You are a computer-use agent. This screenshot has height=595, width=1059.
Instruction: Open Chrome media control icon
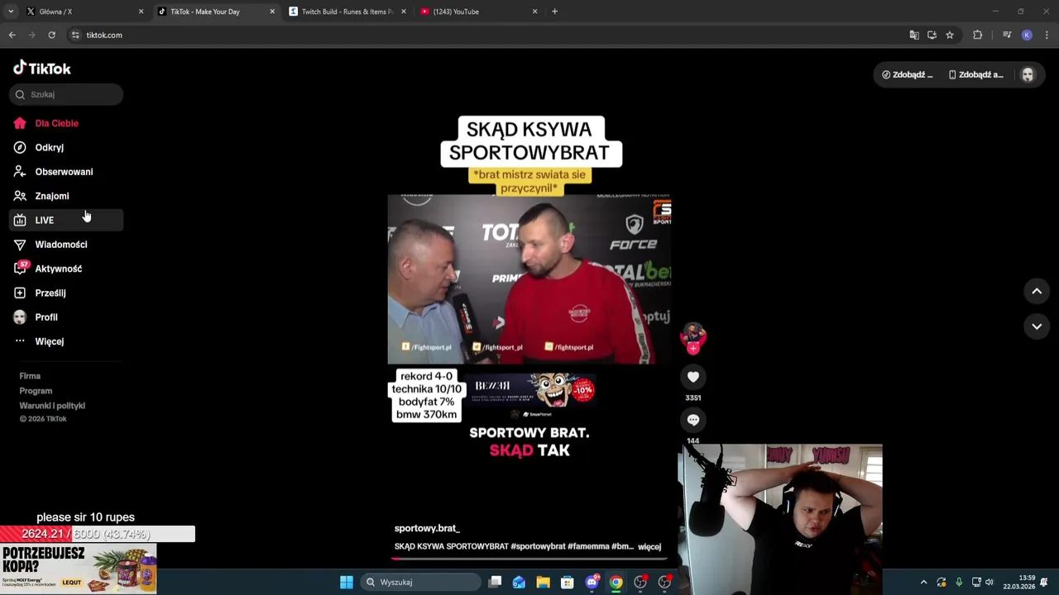point(1007,35)
